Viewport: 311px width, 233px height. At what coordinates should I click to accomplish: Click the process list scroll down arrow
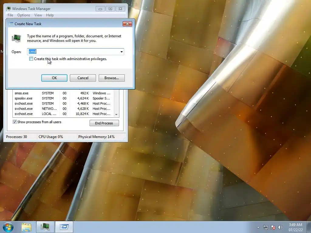pyautogui.click(x=116, y=114)
